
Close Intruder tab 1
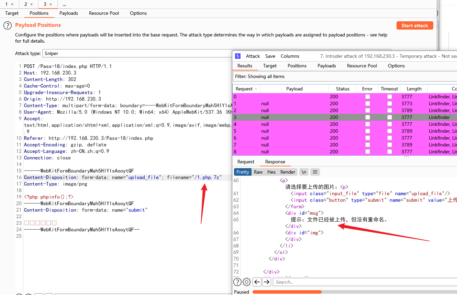(x=12, y=4)
